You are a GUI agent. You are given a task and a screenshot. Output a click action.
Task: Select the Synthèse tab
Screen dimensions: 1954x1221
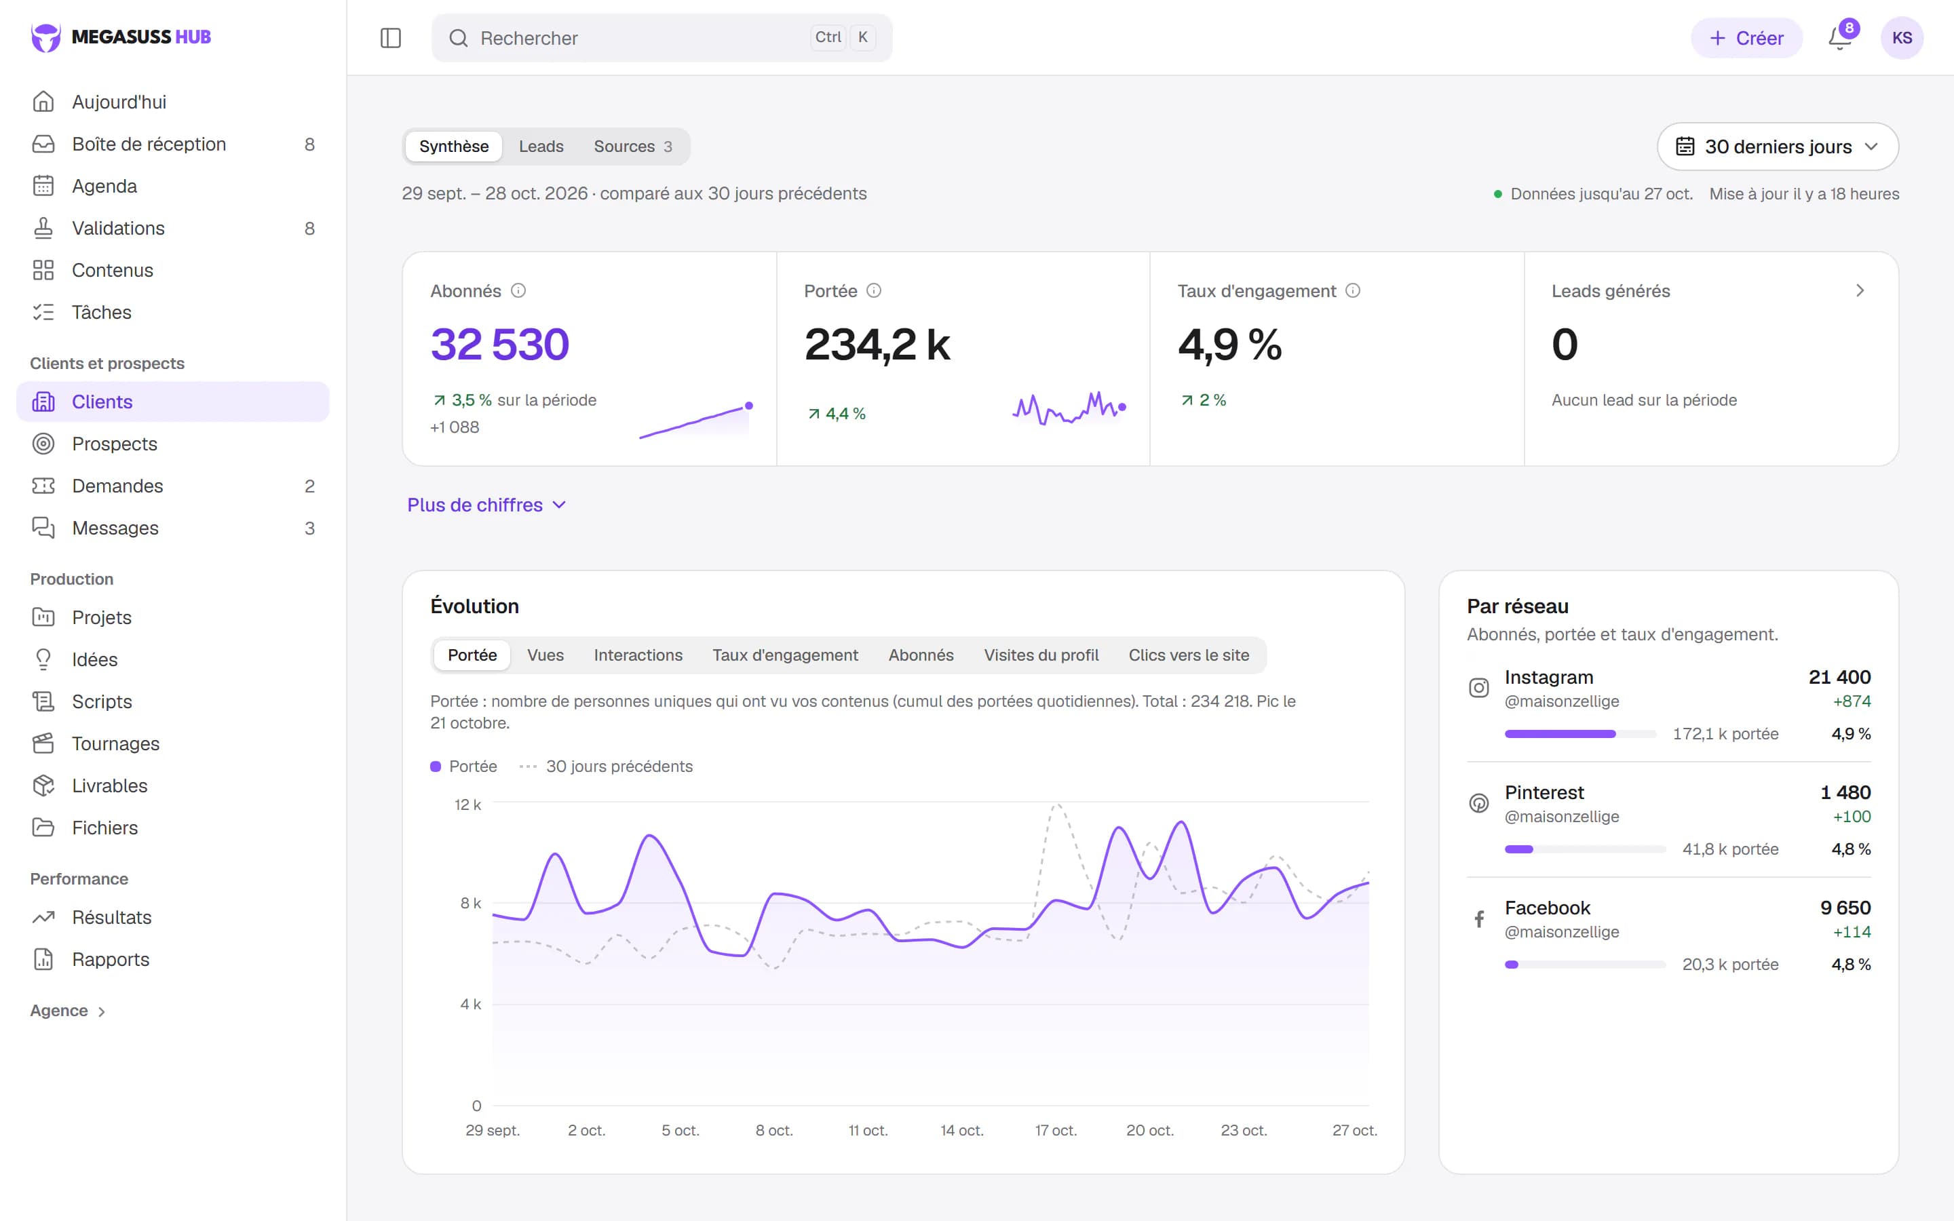454,146
